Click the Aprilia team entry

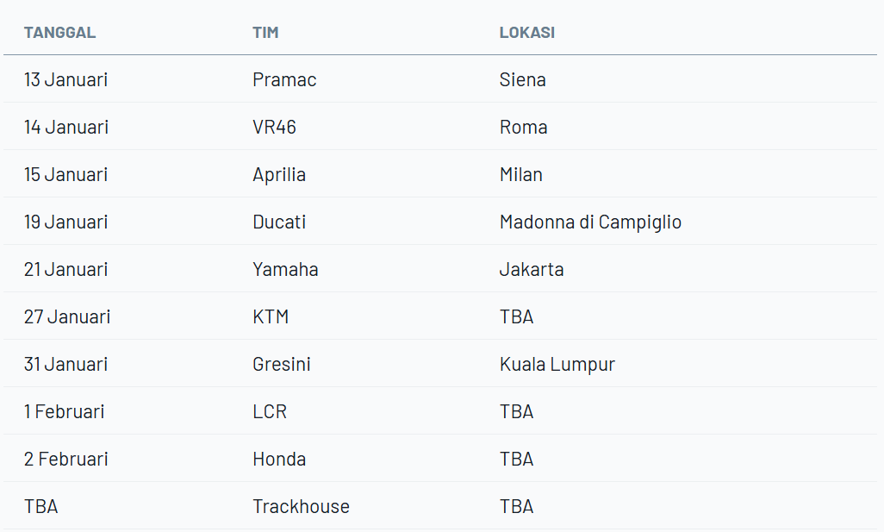tap(279, 175)
